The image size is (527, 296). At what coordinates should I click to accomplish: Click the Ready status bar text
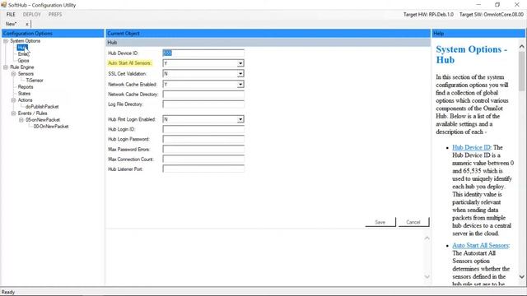point(8,292)
